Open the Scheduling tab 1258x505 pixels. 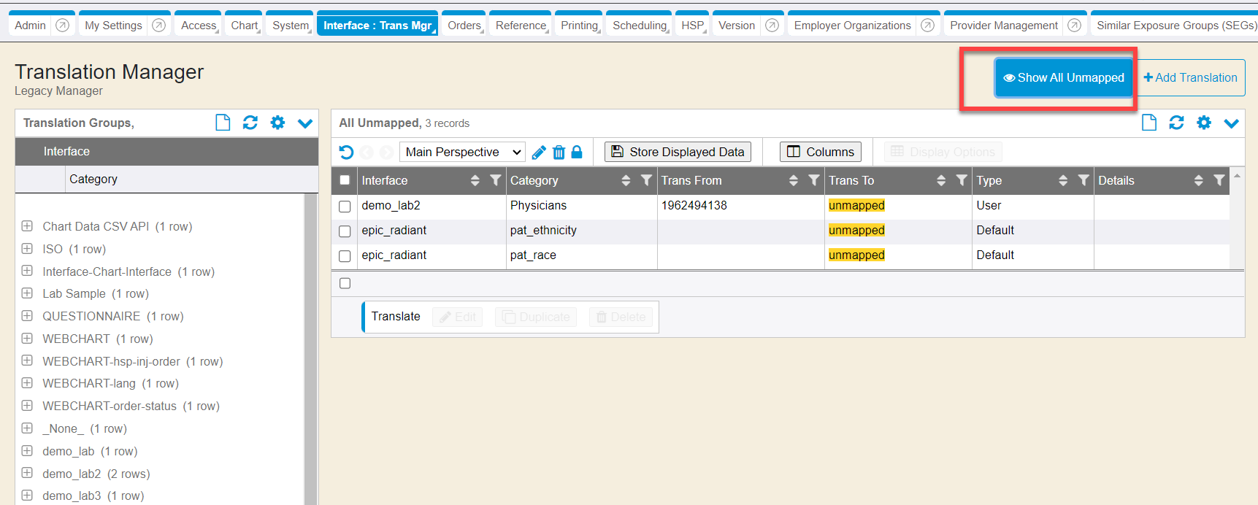[639, 26]
